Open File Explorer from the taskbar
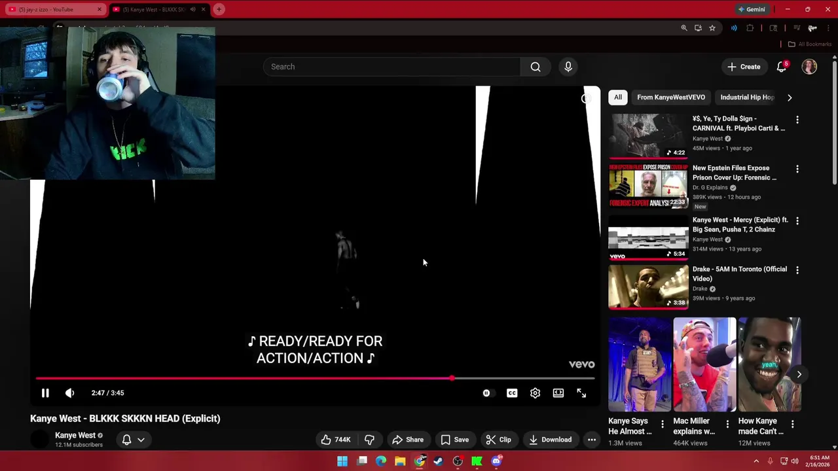Image resolution: width=838 pixels, height=471 pixels. tap(400, 461)
